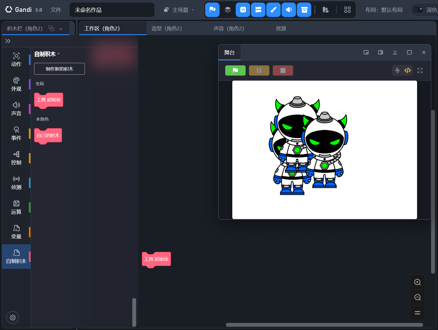Toggle turbo mode lightning icon

click(x=397, y=70)
